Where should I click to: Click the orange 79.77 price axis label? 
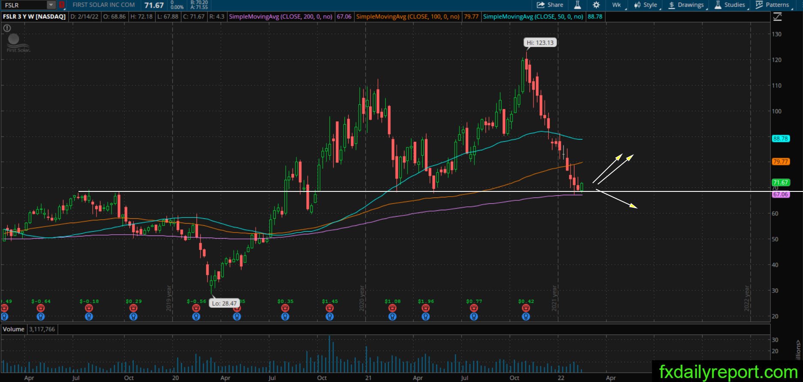pos(781,162)
